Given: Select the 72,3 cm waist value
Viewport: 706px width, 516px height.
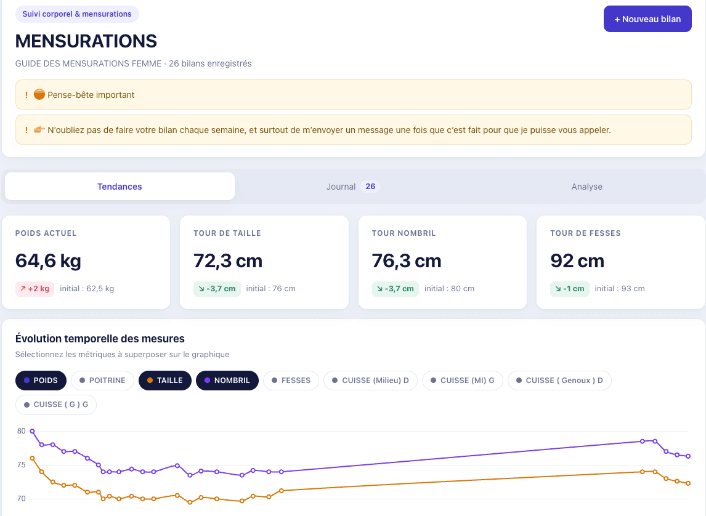Looking at the screenshot, I should pyautogui.click(x=228, y=261).
